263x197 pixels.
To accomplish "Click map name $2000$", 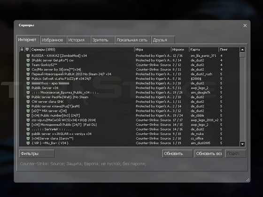I will point(196,79).
